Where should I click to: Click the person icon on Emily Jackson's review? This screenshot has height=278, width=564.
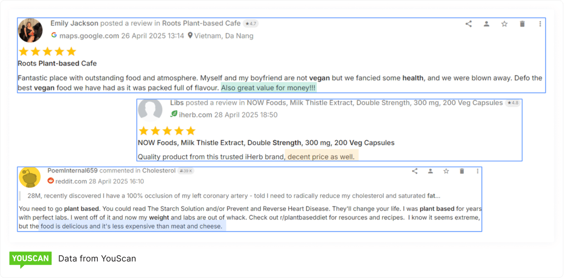click(x=486, y=24)
